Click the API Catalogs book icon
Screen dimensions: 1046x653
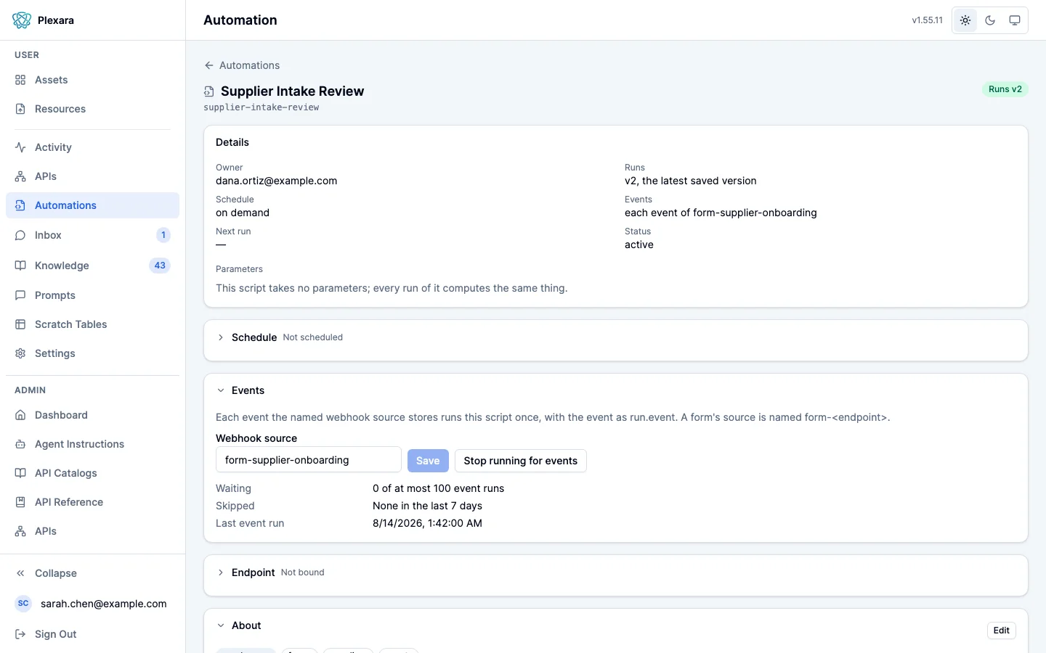coord(20,473)
